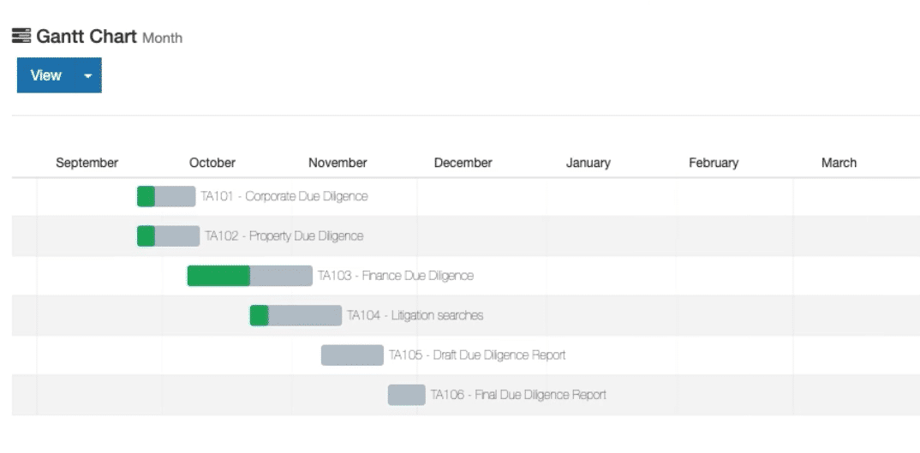Click the TA101 Corporate Due Diligence bar
Screen dimensions: 920x453
click(166, 196)
